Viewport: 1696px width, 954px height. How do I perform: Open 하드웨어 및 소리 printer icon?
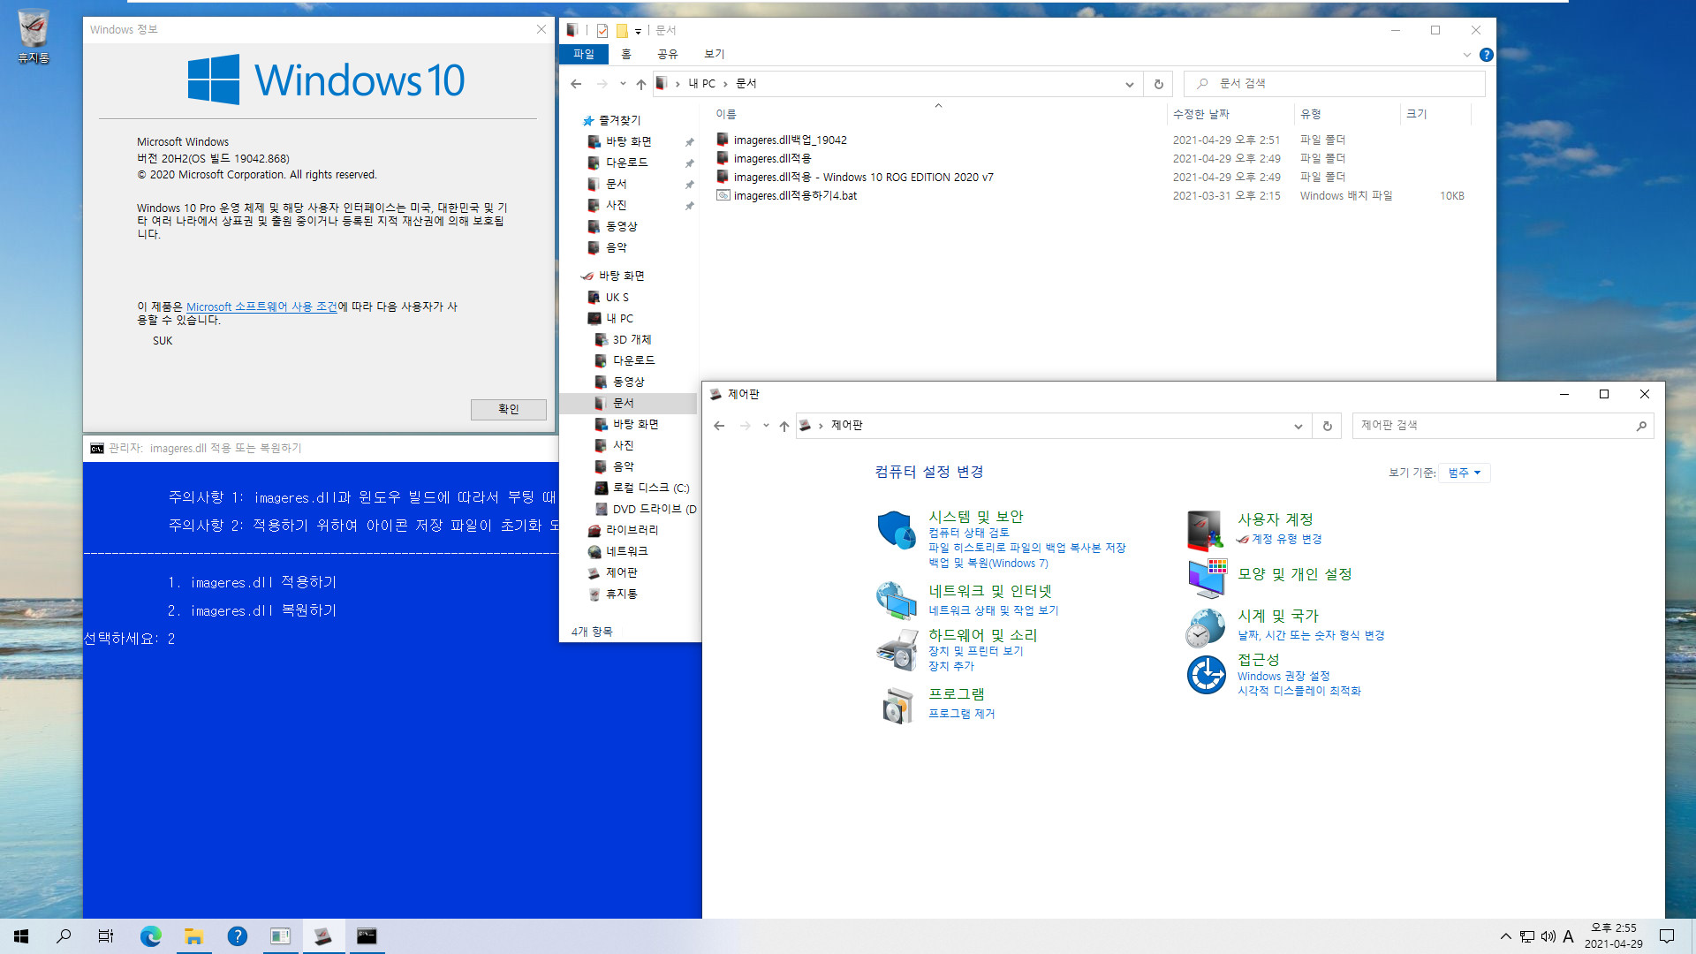pos(896,649)
